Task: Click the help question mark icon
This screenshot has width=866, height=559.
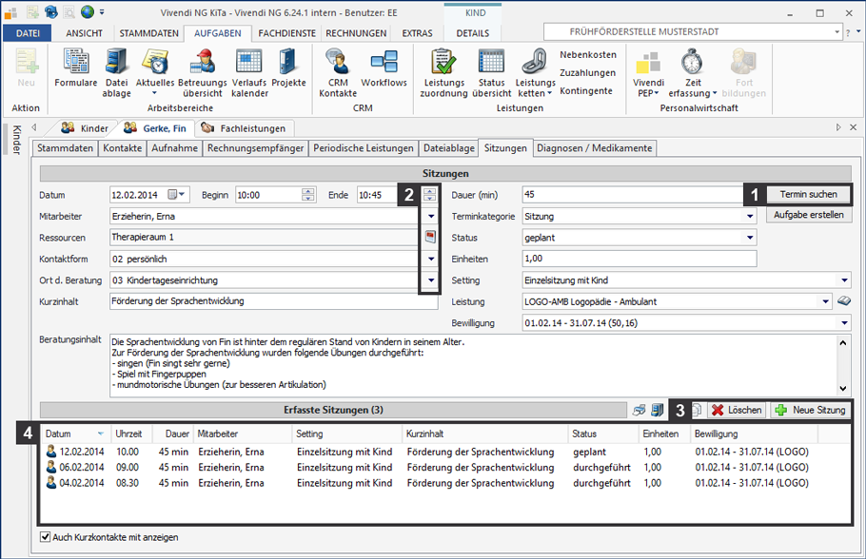Action: click(848, 32)
